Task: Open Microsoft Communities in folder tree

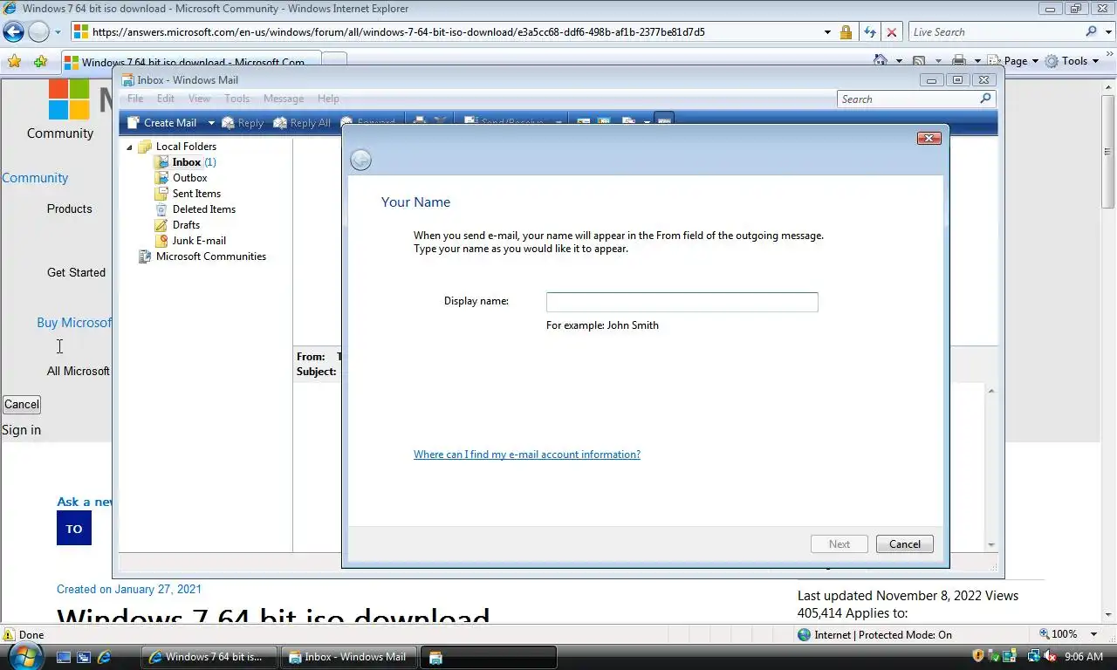Action: 210,256
